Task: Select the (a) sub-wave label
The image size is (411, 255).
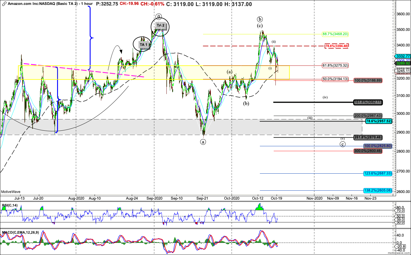Action: 230,71
